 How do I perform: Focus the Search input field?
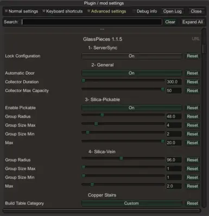pyautogui.click(x=92, y=22)
